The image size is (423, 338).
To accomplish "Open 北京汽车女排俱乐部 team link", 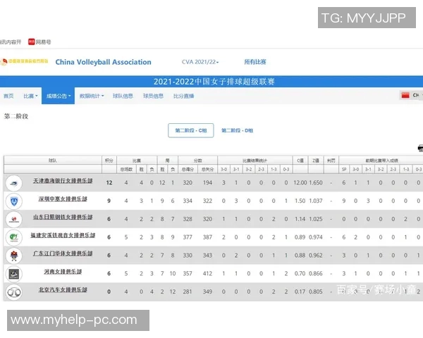I will coord(63,289).
